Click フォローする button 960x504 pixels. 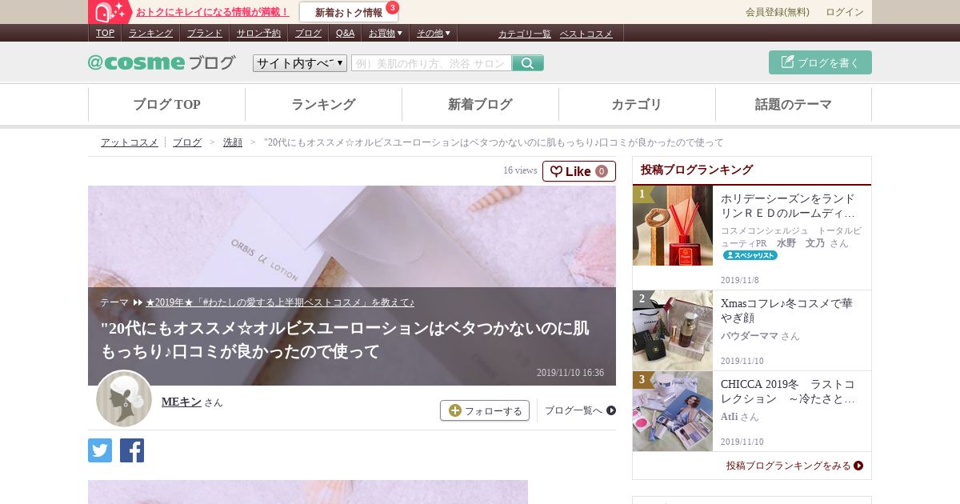click(x=485, y=410)
